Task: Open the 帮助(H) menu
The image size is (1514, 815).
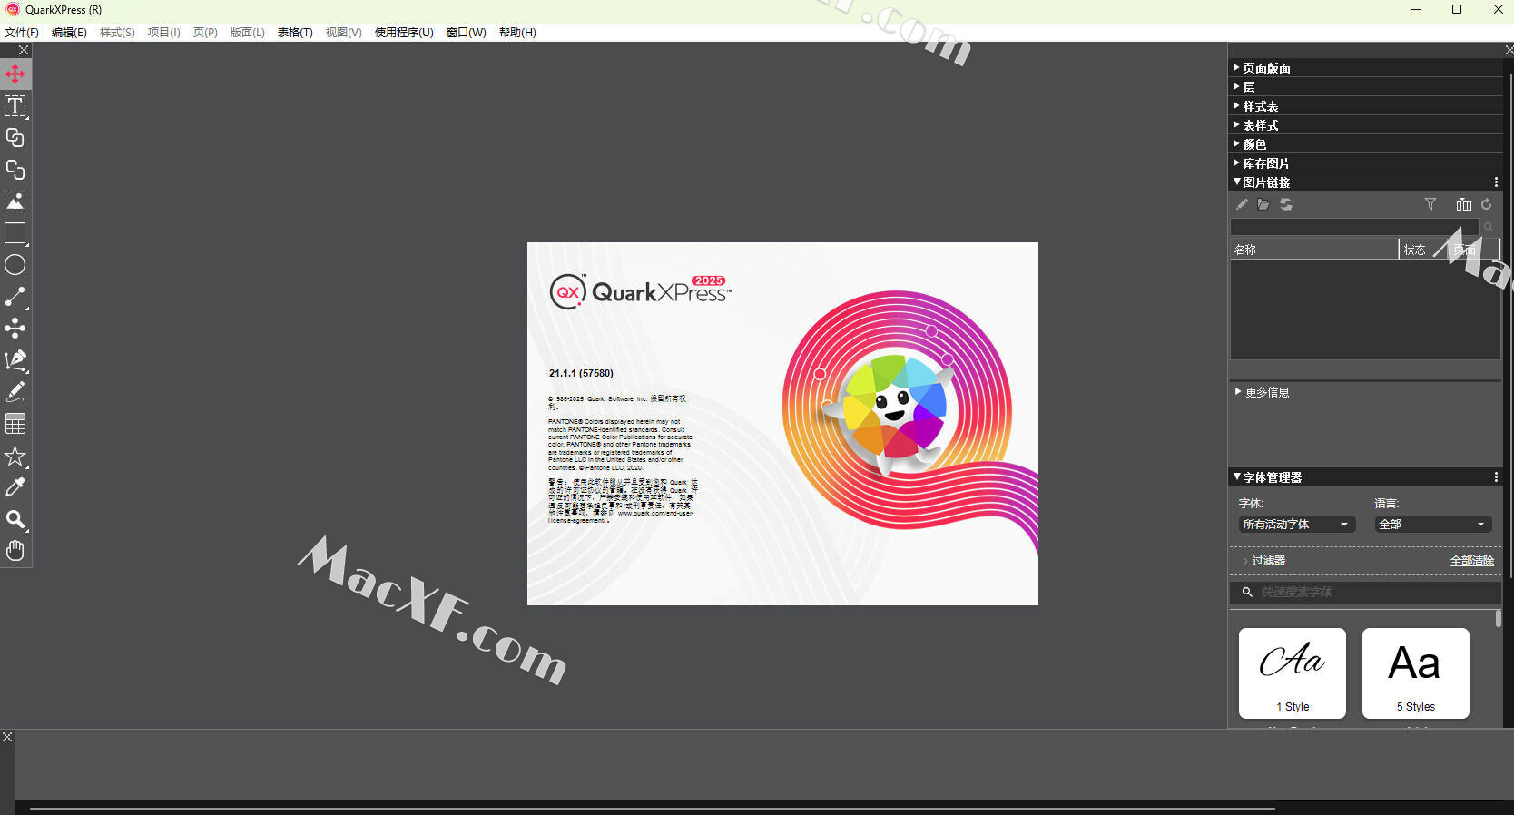Action: pos(517,33)
